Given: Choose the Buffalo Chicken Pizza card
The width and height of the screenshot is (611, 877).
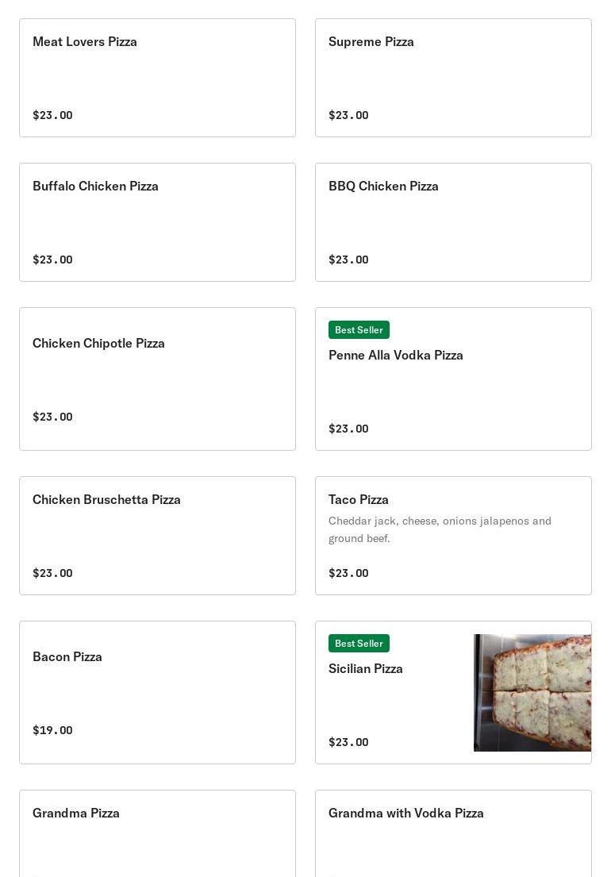Looking at the screenshot, I should point(157,222).
